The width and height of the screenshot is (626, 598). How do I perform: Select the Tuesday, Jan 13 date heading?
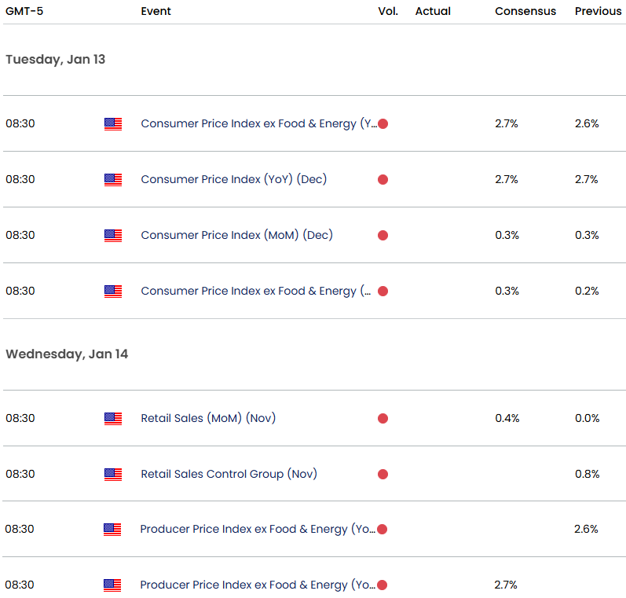tap(56, 60)
